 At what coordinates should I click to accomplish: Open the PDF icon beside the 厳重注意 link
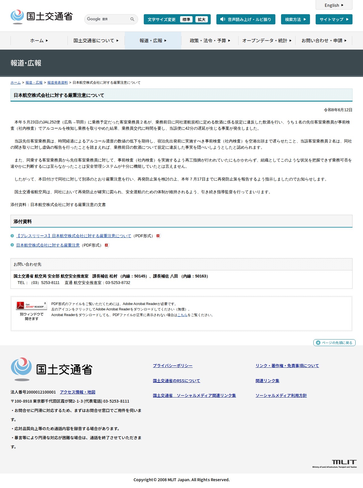[107, 245]
